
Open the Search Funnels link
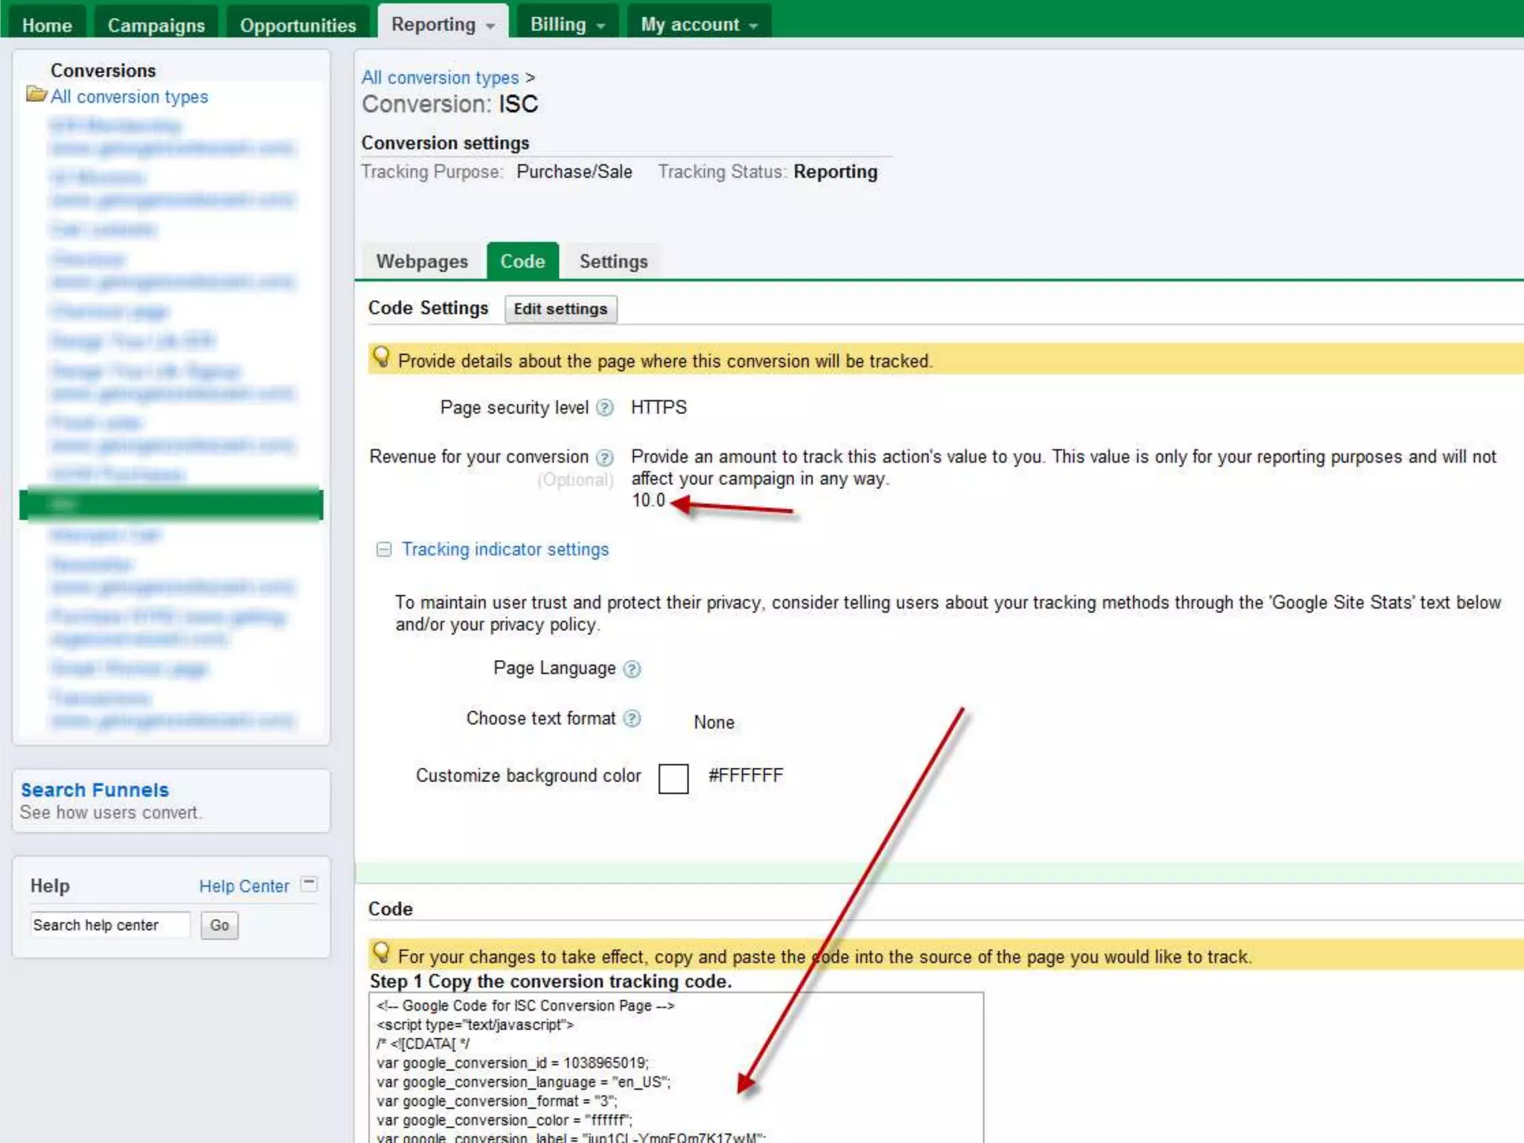[95, 790]
